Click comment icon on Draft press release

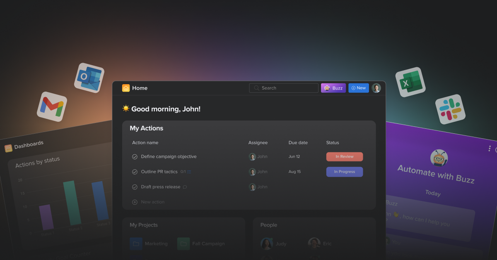(x=185, y=187)
